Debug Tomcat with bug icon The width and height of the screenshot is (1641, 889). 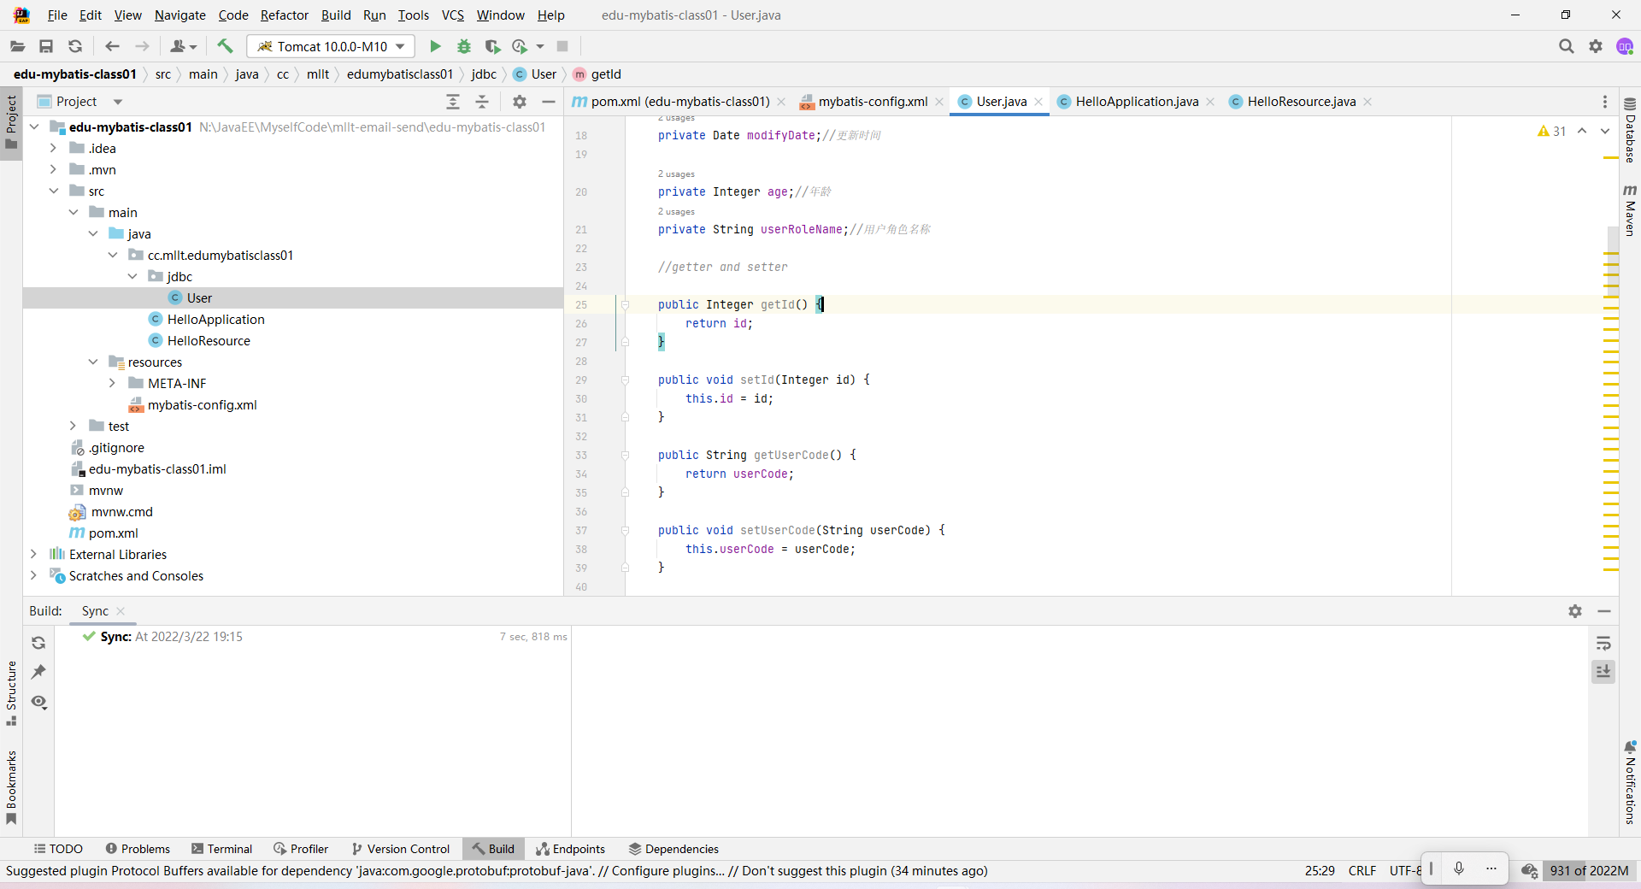click(x=464, y=46)
